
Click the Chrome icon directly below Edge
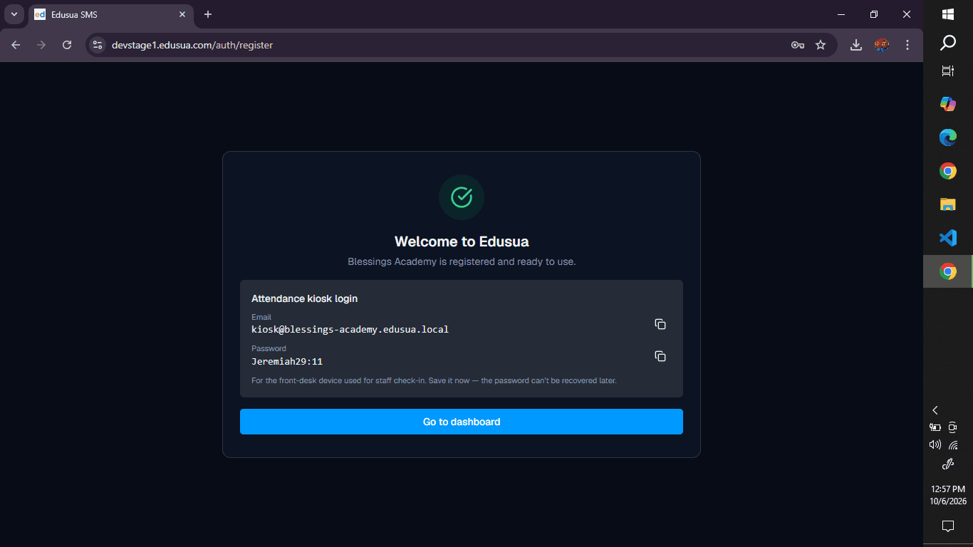(x=948, y=171)
